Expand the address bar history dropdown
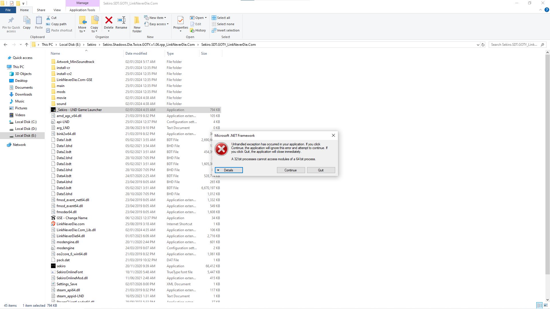The height and width of the screenshot is (309, 550). coord(478,45)
